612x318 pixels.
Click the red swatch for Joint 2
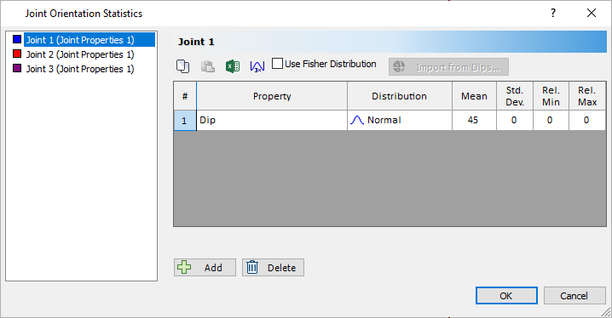click(x=17, y=54)
